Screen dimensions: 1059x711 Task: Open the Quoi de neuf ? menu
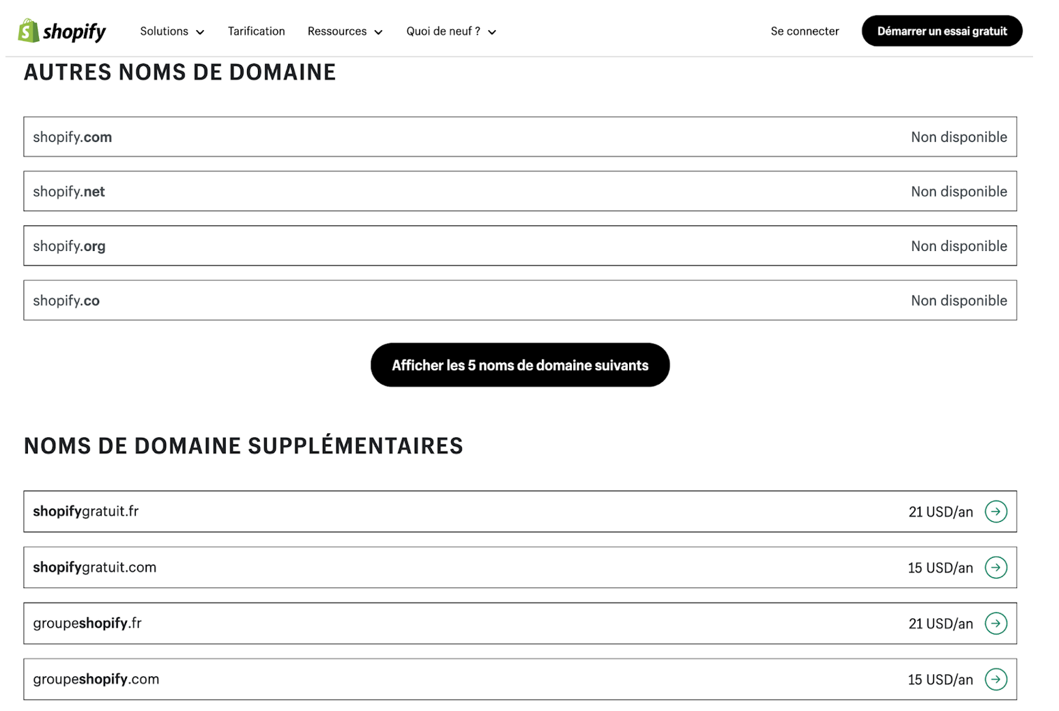[451, 31]
